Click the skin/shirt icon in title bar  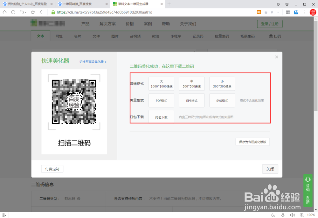click(287, 4)
